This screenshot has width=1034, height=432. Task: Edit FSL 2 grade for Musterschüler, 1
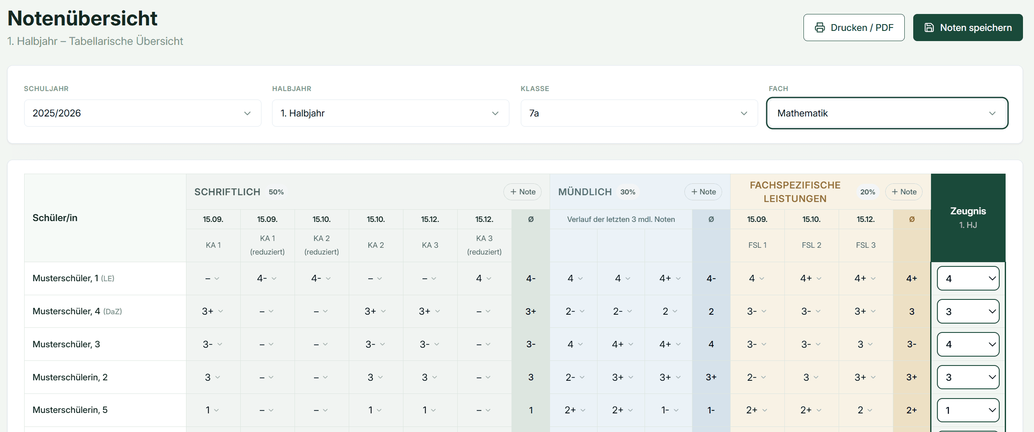(811, 278)
